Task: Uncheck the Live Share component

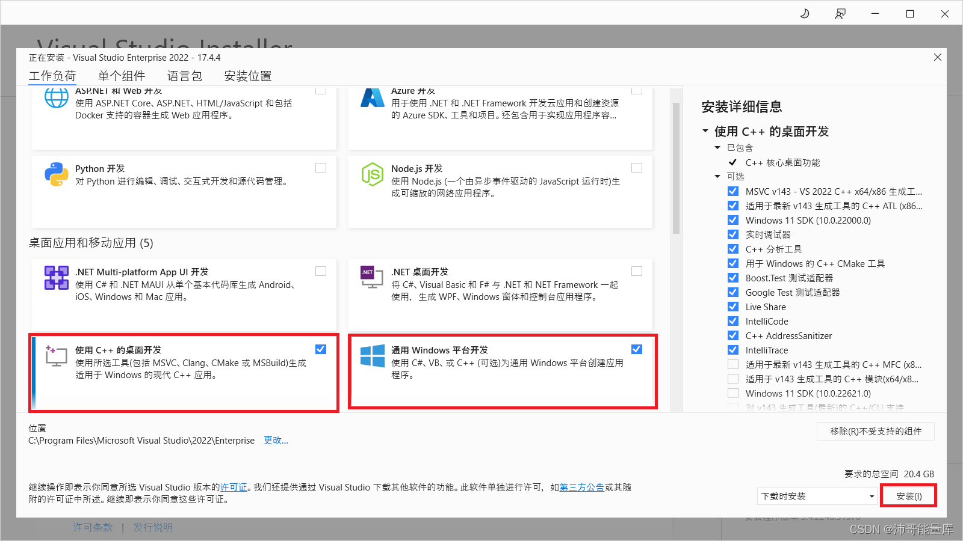Action: (733, 307)
